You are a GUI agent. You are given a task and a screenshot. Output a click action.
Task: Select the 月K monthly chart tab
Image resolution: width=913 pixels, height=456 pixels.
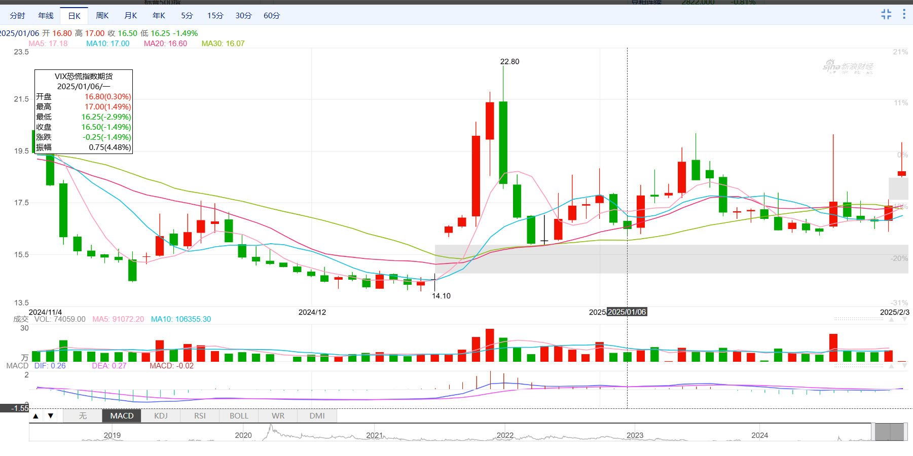(131, 16)
